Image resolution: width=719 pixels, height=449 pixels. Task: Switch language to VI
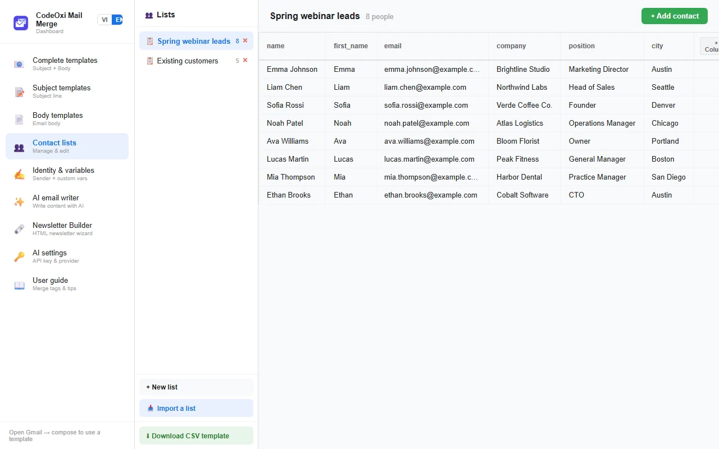pos(104,20)
